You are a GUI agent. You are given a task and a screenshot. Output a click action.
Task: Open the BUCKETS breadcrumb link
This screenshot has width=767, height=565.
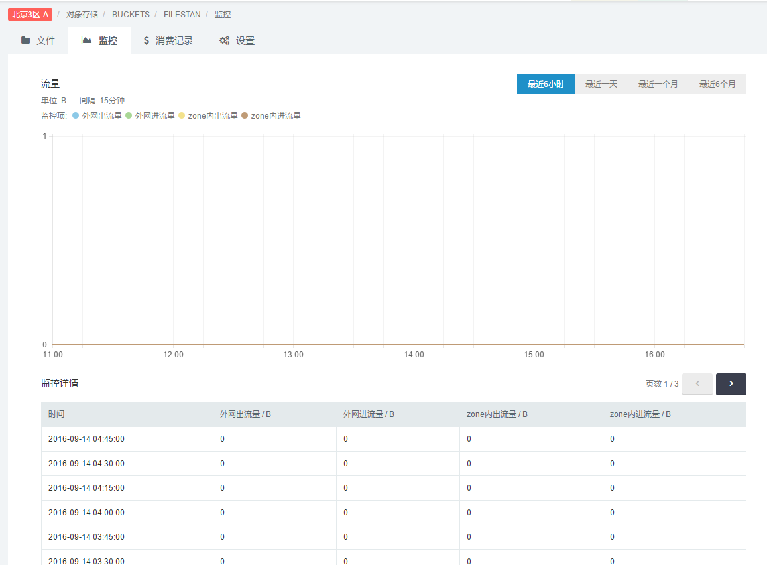click(x=131, y=14)
